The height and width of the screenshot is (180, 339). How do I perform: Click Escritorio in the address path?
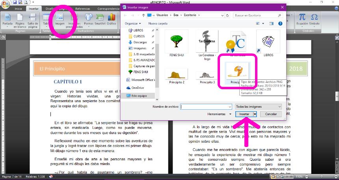190,15
